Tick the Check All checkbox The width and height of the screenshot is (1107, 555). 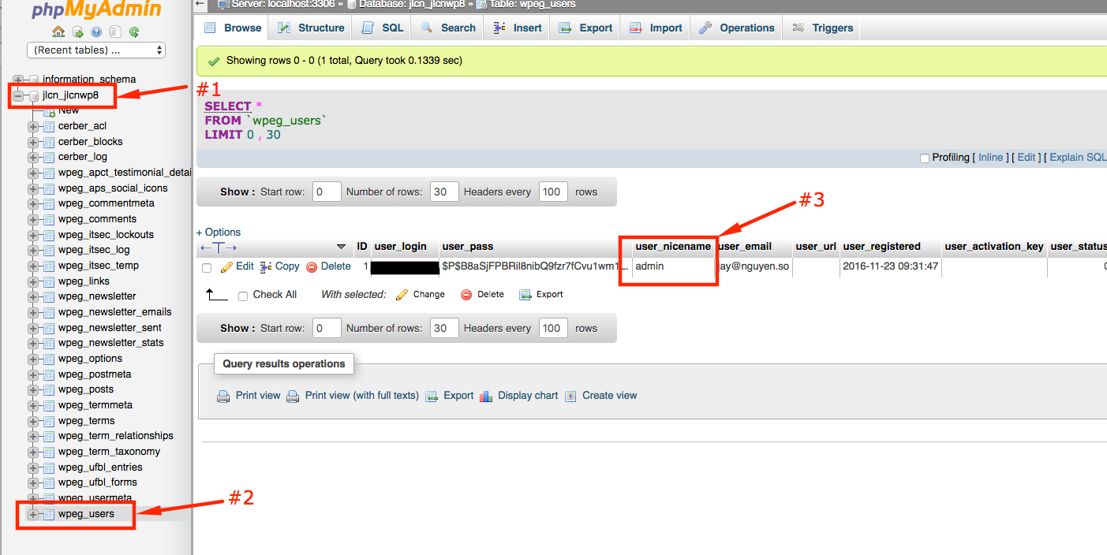pyautogui.click(x=243, y=296)
